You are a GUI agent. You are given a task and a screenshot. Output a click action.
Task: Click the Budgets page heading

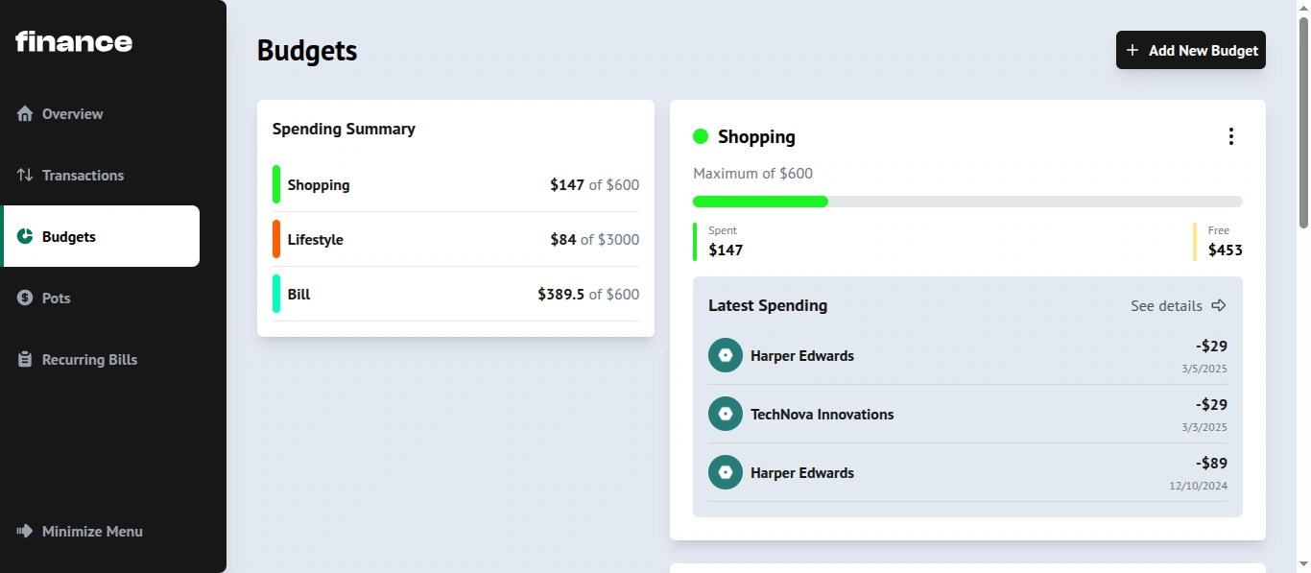[x=307, y=50]
